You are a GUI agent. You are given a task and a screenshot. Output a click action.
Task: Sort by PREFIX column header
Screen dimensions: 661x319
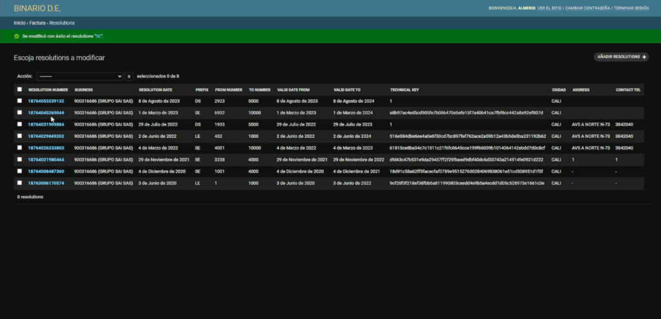coord(202,90)
